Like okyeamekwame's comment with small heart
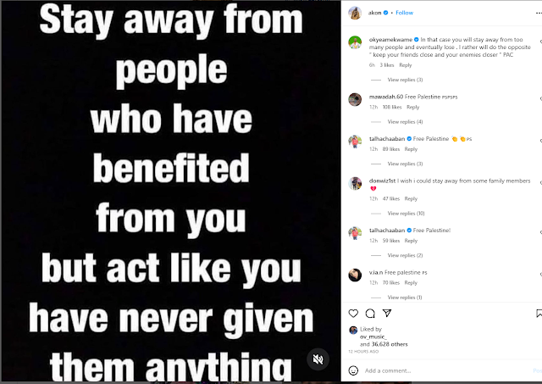The width and height of the screenshot is (542, 384). [x=540, y=42]
